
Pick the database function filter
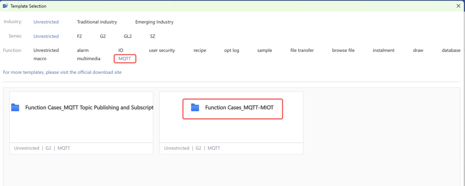pos(451,50)
